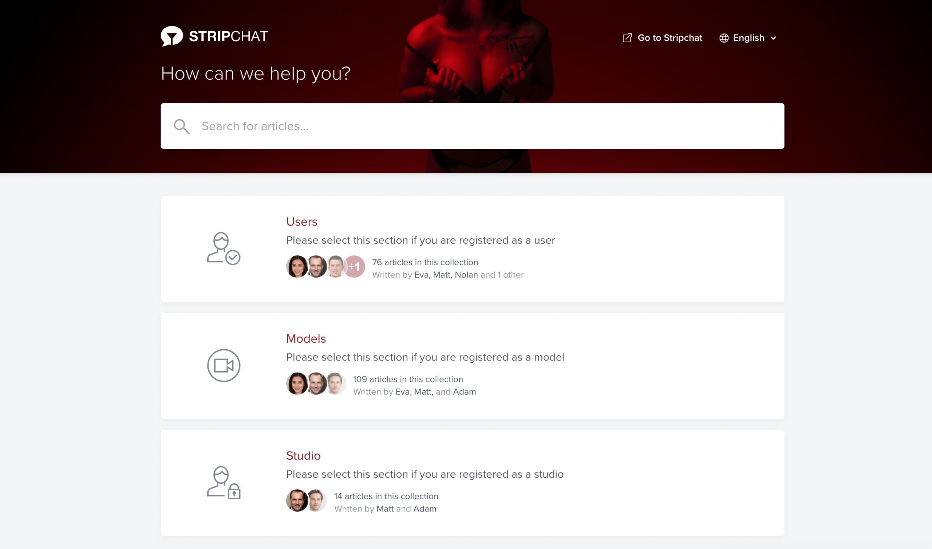Click the search articles input field
This screenshot has height=549, width=932.
(473, 126)
